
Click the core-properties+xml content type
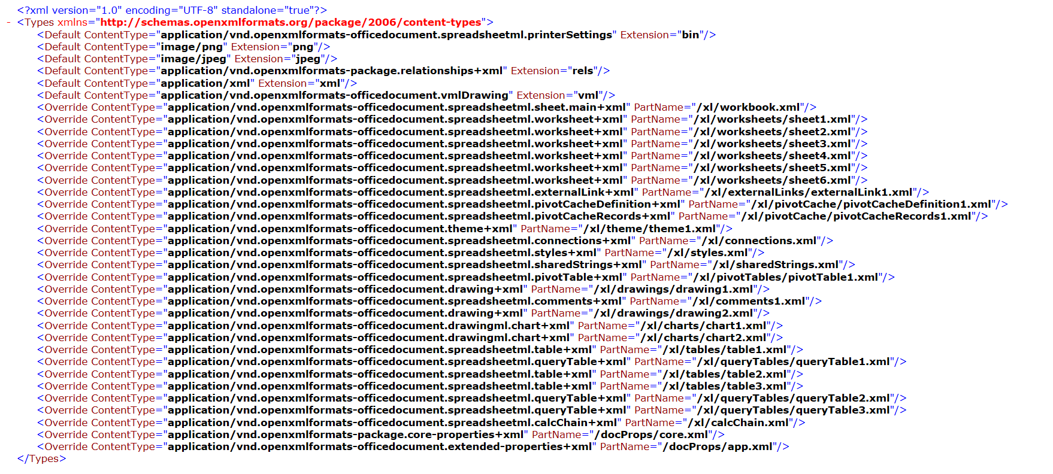click(346, 434)
